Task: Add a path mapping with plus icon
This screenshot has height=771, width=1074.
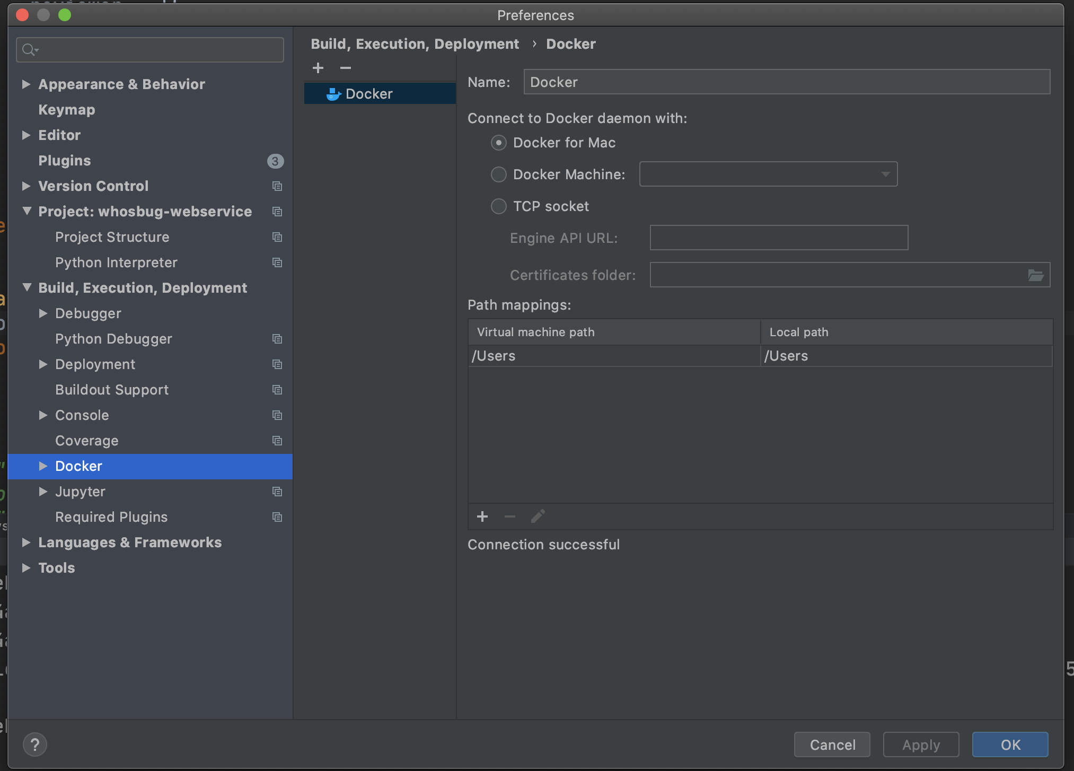Action: coord(482,516)
